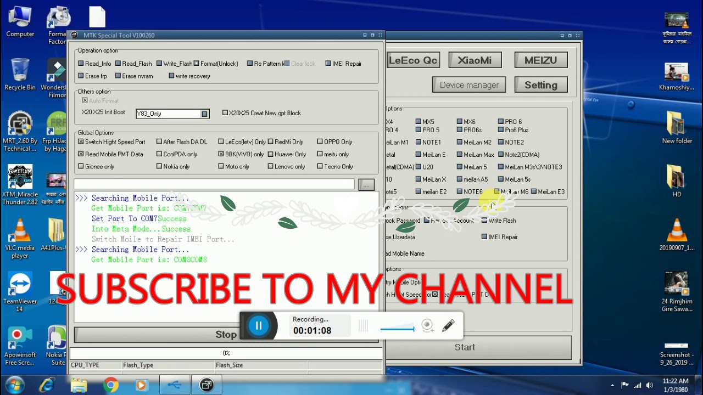703x395 pixels.
Task: Switch to the LeEco Qc tab
Action: 413,60
